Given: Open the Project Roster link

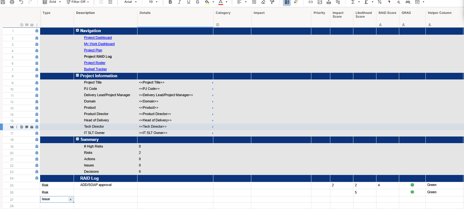Looking at the screenshot, I should pyautogui.click(x=95, y=63).
